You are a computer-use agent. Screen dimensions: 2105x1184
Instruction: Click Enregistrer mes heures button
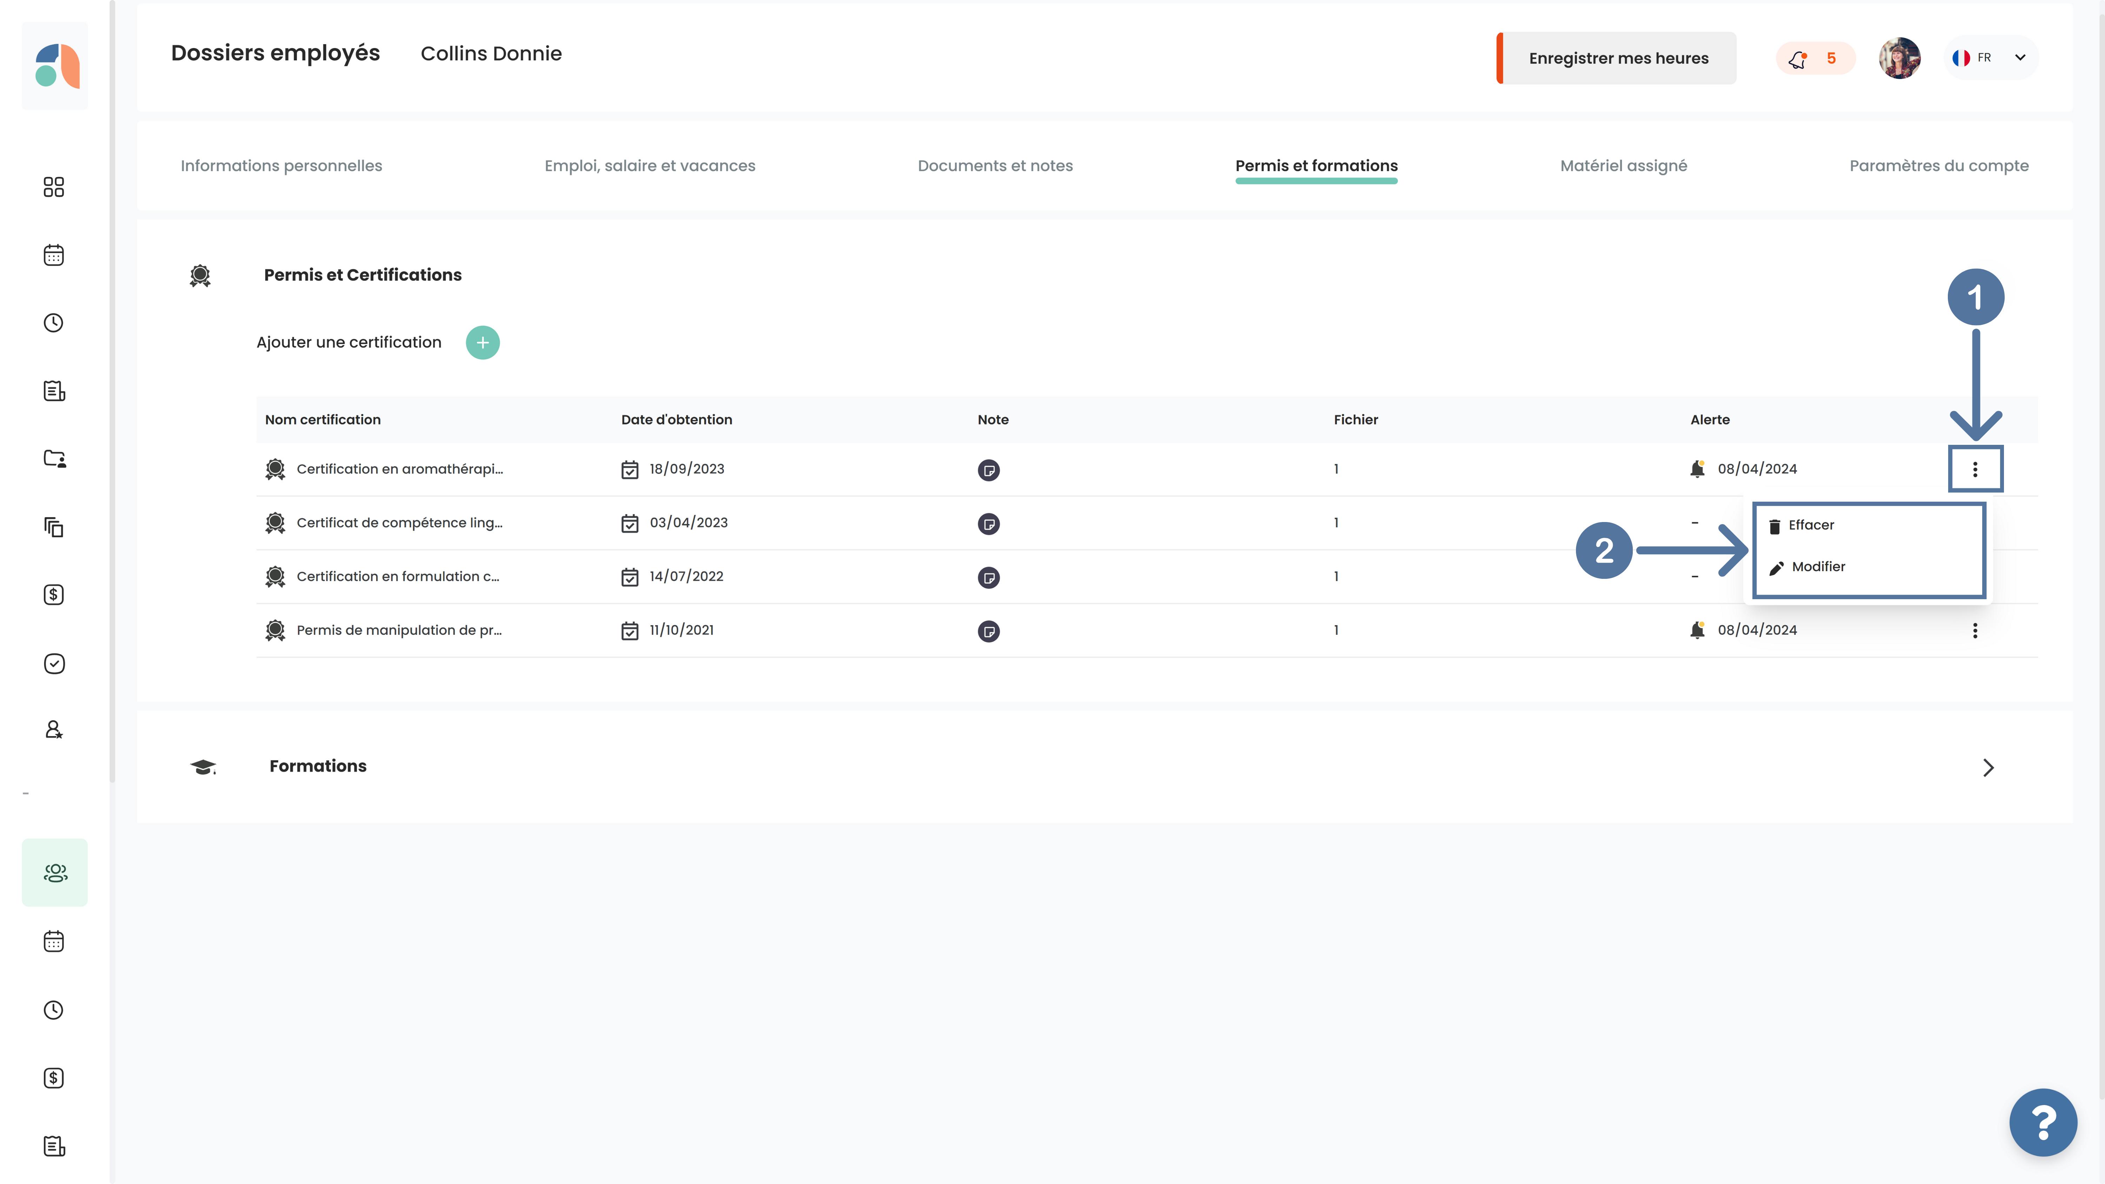(1617, 58)
